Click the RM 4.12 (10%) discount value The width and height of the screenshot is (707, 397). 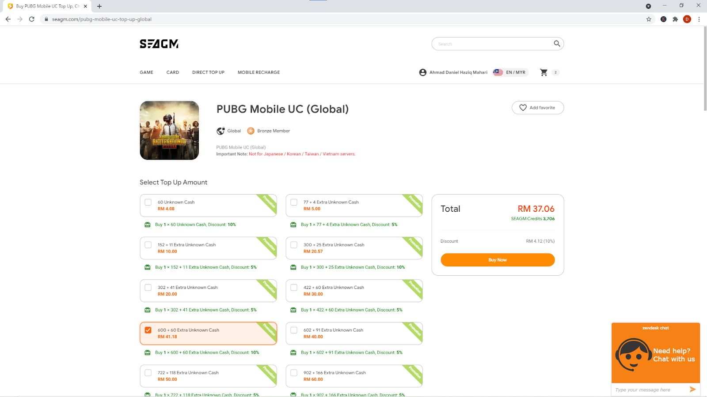tap(540, 241)
